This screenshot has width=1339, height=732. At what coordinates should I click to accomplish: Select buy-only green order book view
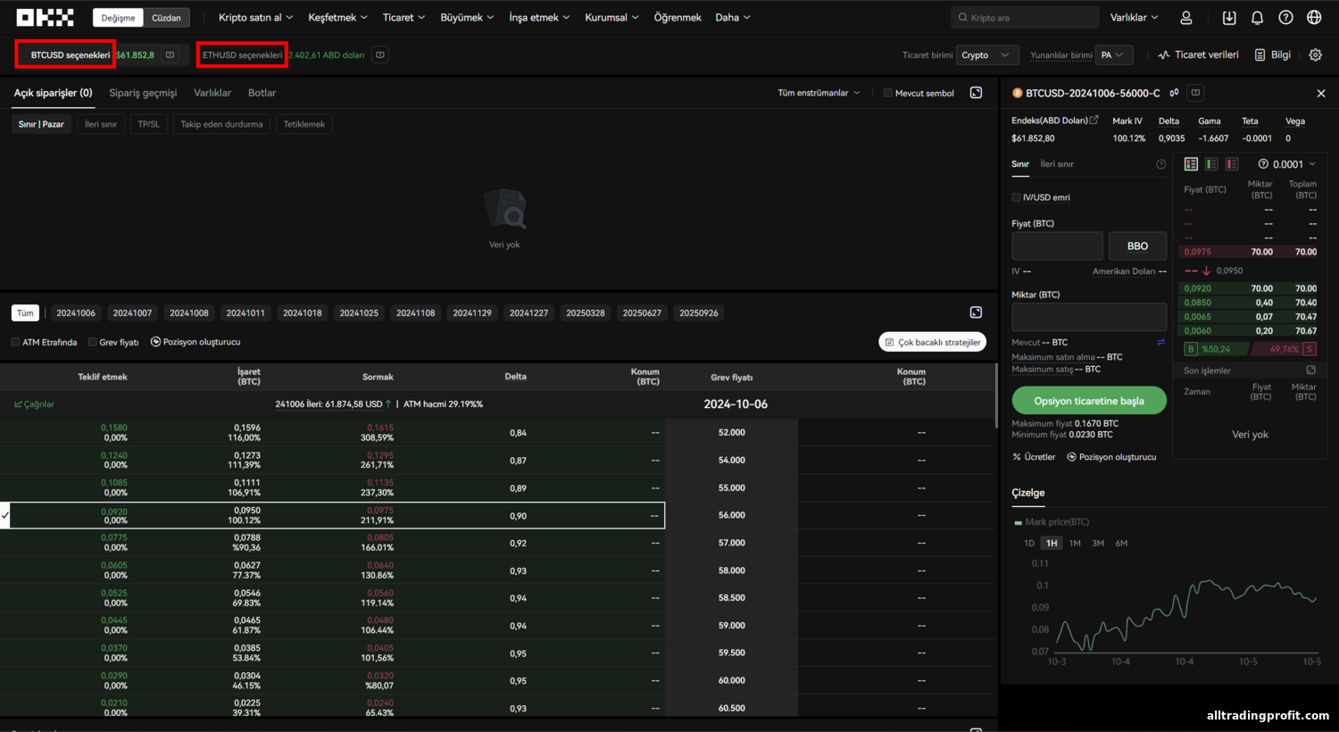1211,164
